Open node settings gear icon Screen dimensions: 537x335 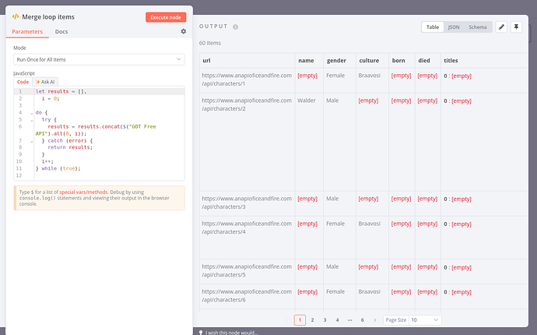[x=184, y=31]
